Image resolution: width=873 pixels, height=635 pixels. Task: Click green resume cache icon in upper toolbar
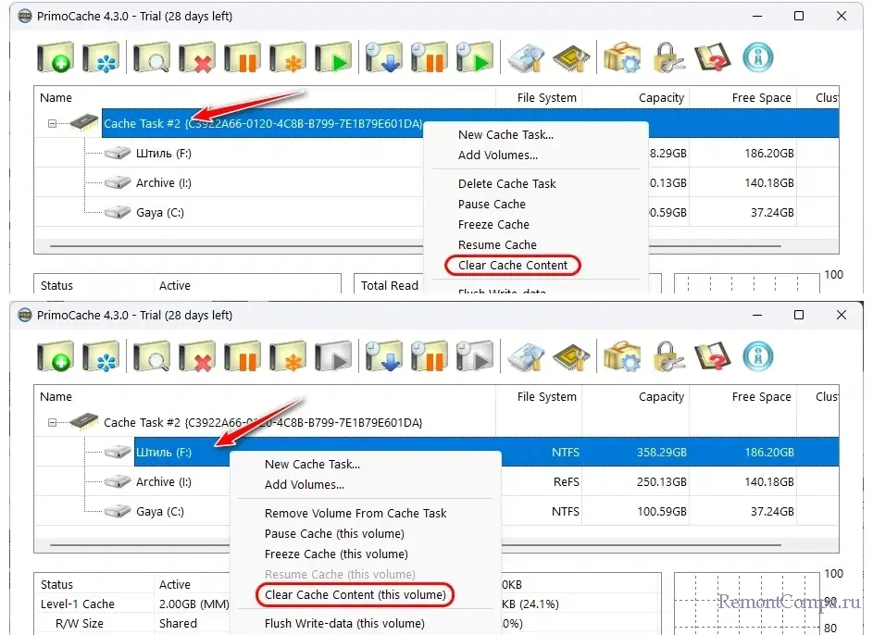pos(331,58)
